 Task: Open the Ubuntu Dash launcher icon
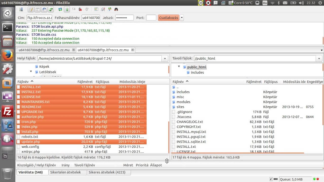[8, 13]
